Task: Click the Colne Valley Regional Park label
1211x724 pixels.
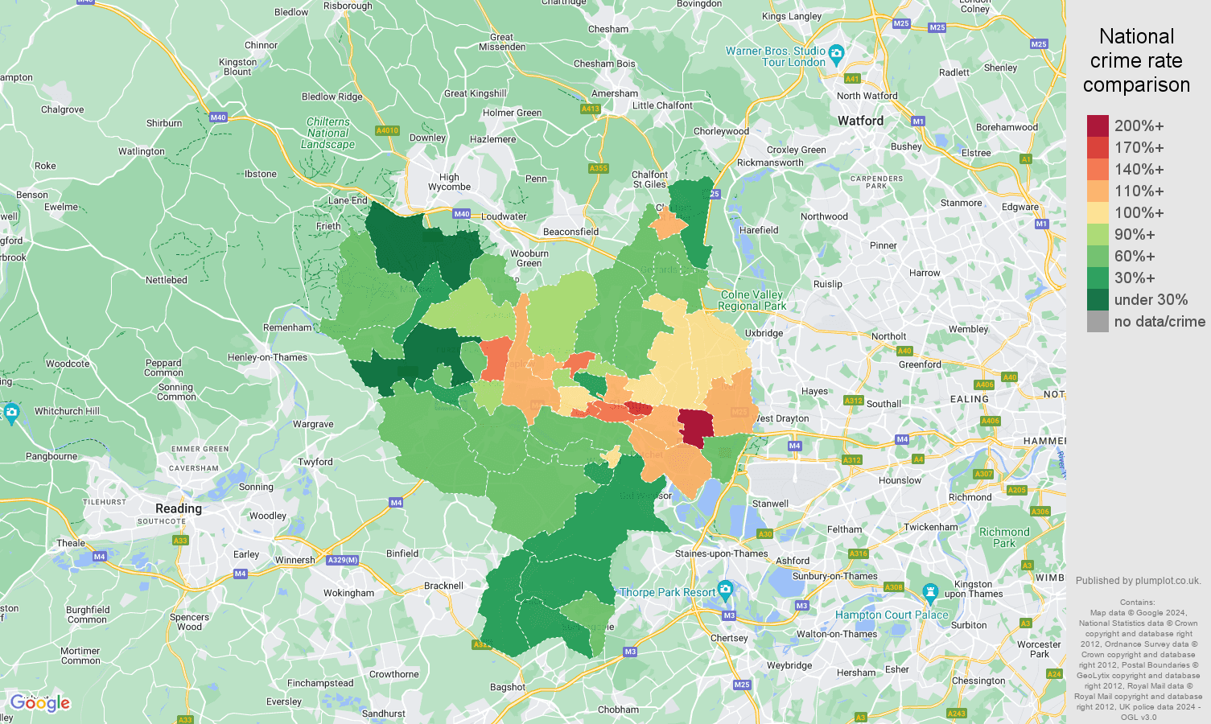Action: pos(752,300)
